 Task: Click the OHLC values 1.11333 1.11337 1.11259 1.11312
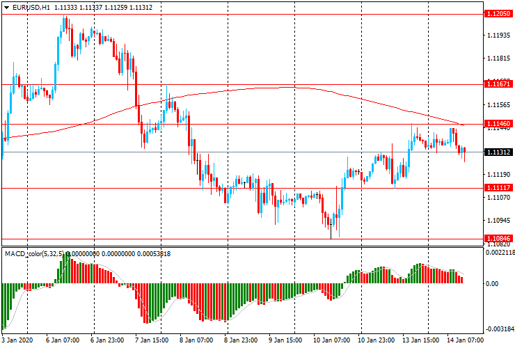(x=103, y=7)
